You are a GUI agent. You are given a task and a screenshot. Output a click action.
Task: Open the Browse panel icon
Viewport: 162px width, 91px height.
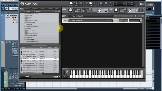tap(71, 4)
